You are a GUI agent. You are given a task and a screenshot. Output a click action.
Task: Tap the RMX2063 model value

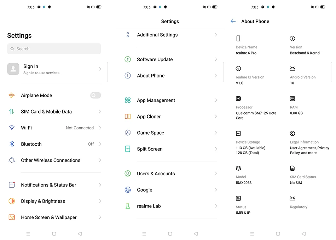244,183
